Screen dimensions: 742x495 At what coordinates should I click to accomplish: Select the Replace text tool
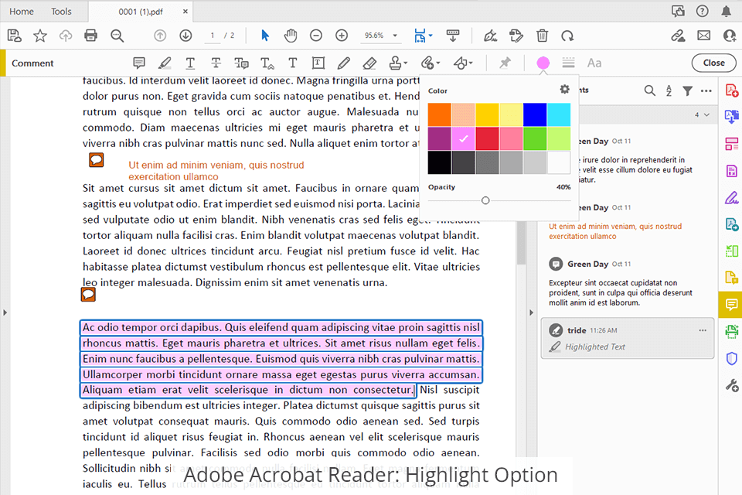(241, 63)
